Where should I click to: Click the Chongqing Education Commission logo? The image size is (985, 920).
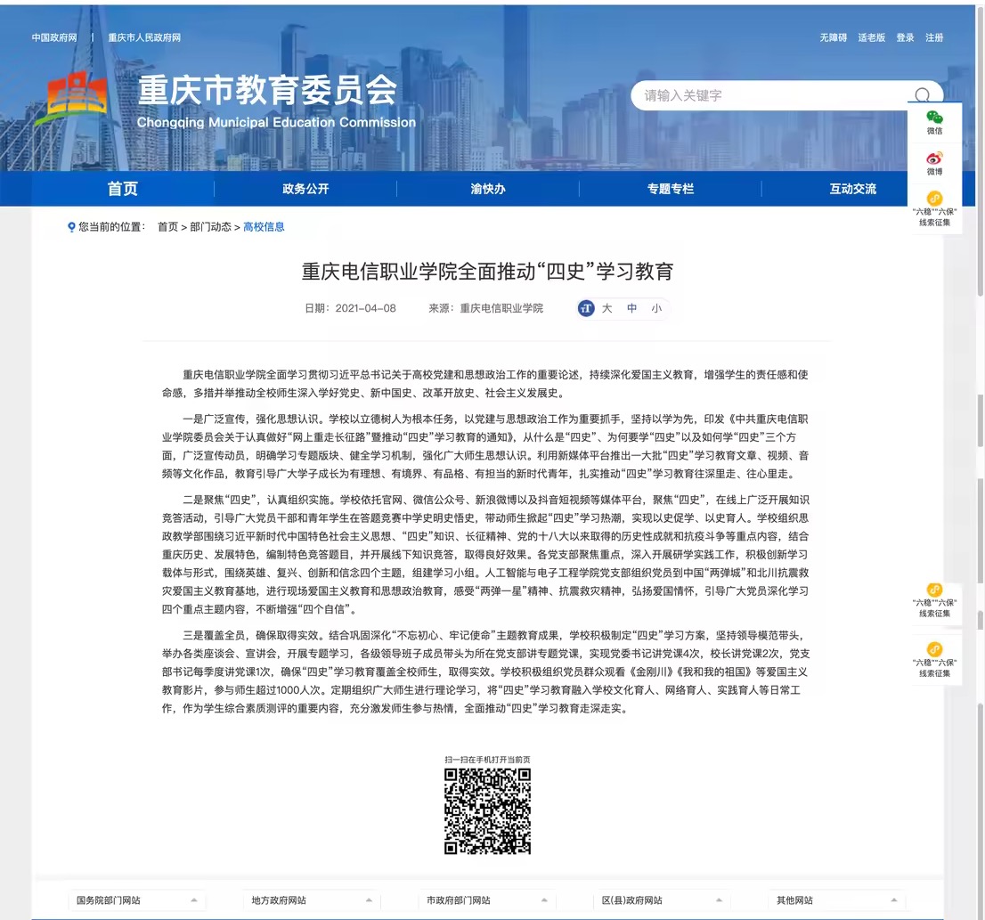77,99
